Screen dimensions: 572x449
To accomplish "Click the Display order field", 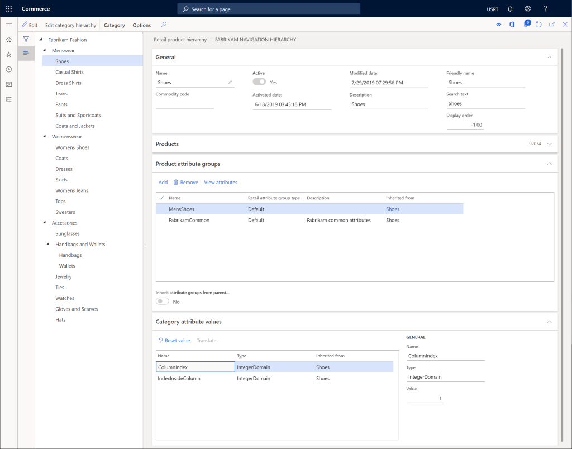I will [x=465, y=125].
